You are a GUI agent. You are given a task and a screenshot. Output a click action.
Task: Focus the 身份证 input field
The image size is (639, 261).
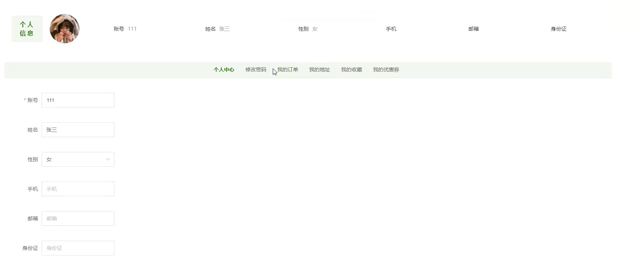coord(78,248)
